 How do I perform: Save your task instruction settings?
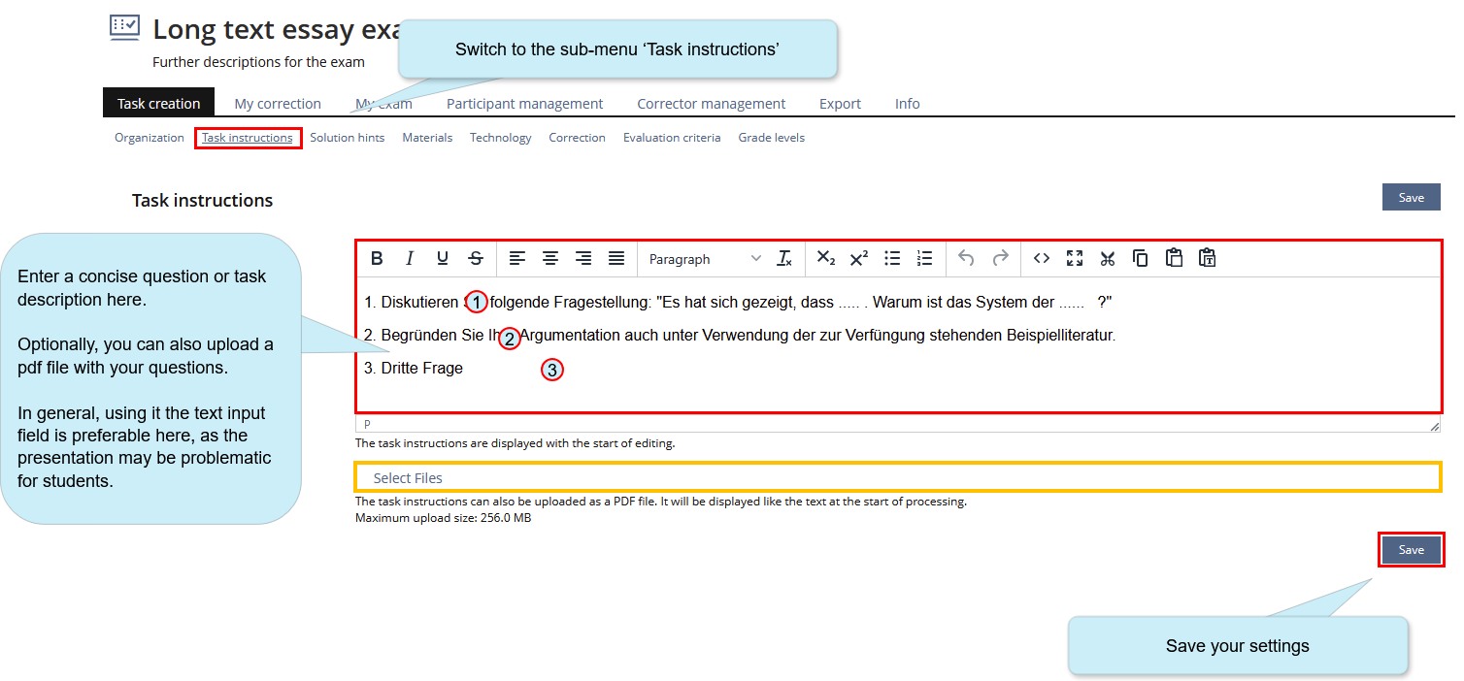click(x=1411, y=549)
